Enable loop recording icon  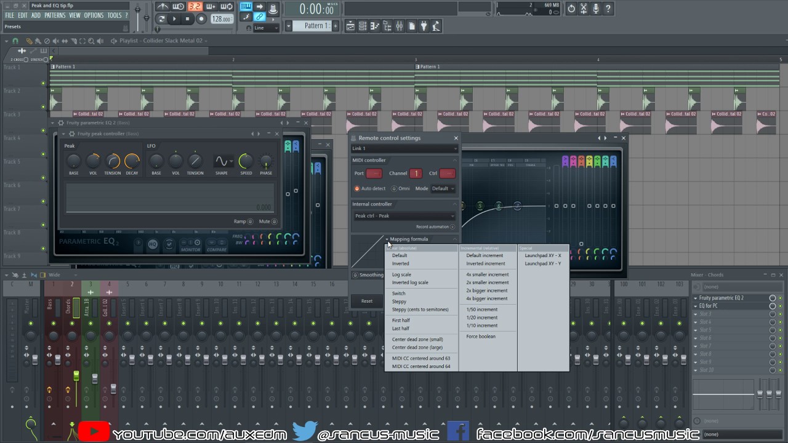[x=227, y=7]
